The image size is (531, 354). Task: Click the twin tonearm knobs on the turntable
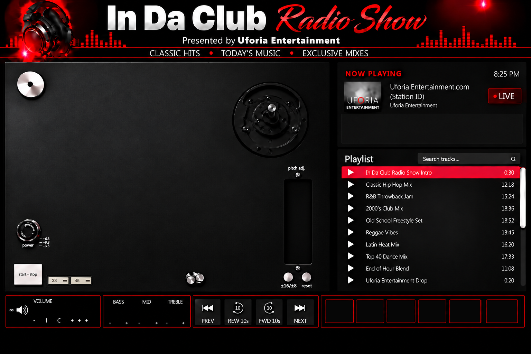tap(195, 278)
